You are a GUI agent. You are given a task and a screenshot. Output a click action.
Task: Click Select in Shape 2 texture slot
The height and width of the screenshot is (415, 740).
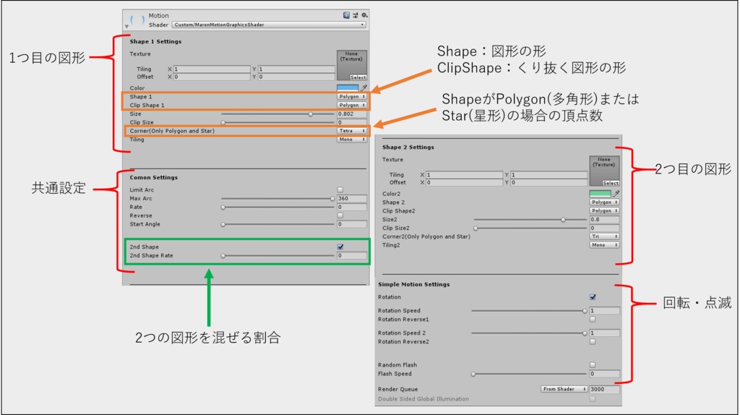click(611, 183)
